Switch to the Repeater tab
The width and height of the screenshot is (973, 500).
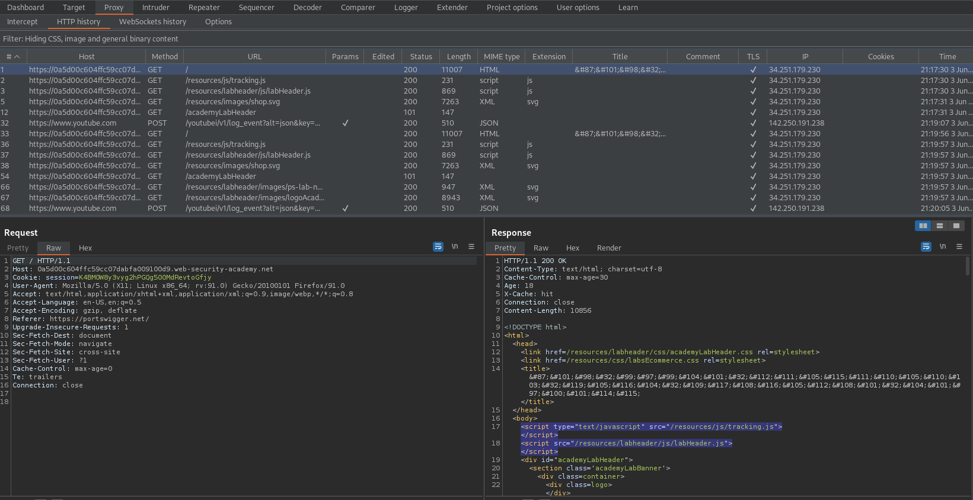coord(204,7)
